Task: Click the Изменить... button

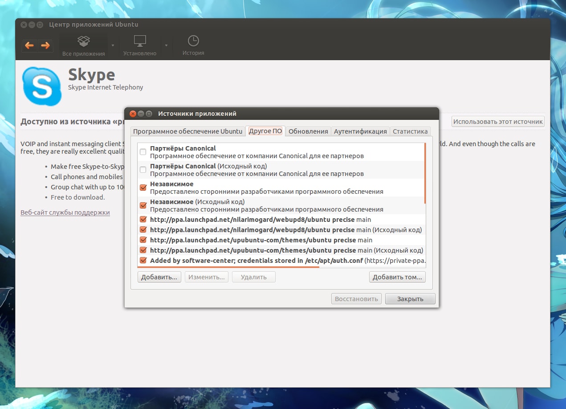Action: (207, 277)
